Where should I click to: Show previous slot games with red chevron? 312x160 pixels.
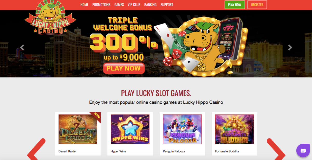[x=36, y=149]
